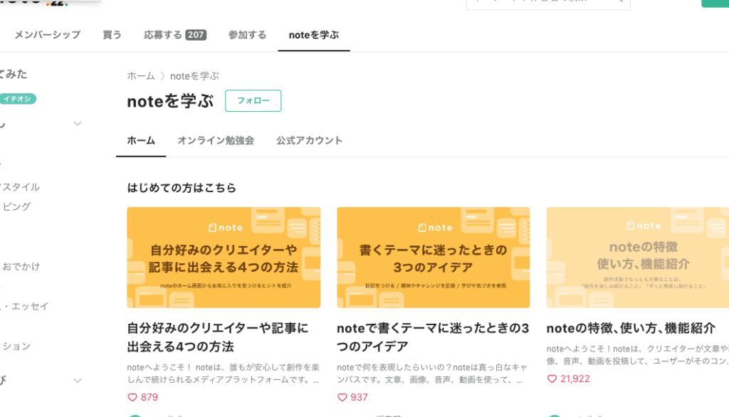Expand the upper sidebar section chevron

[x=78, y=124]
